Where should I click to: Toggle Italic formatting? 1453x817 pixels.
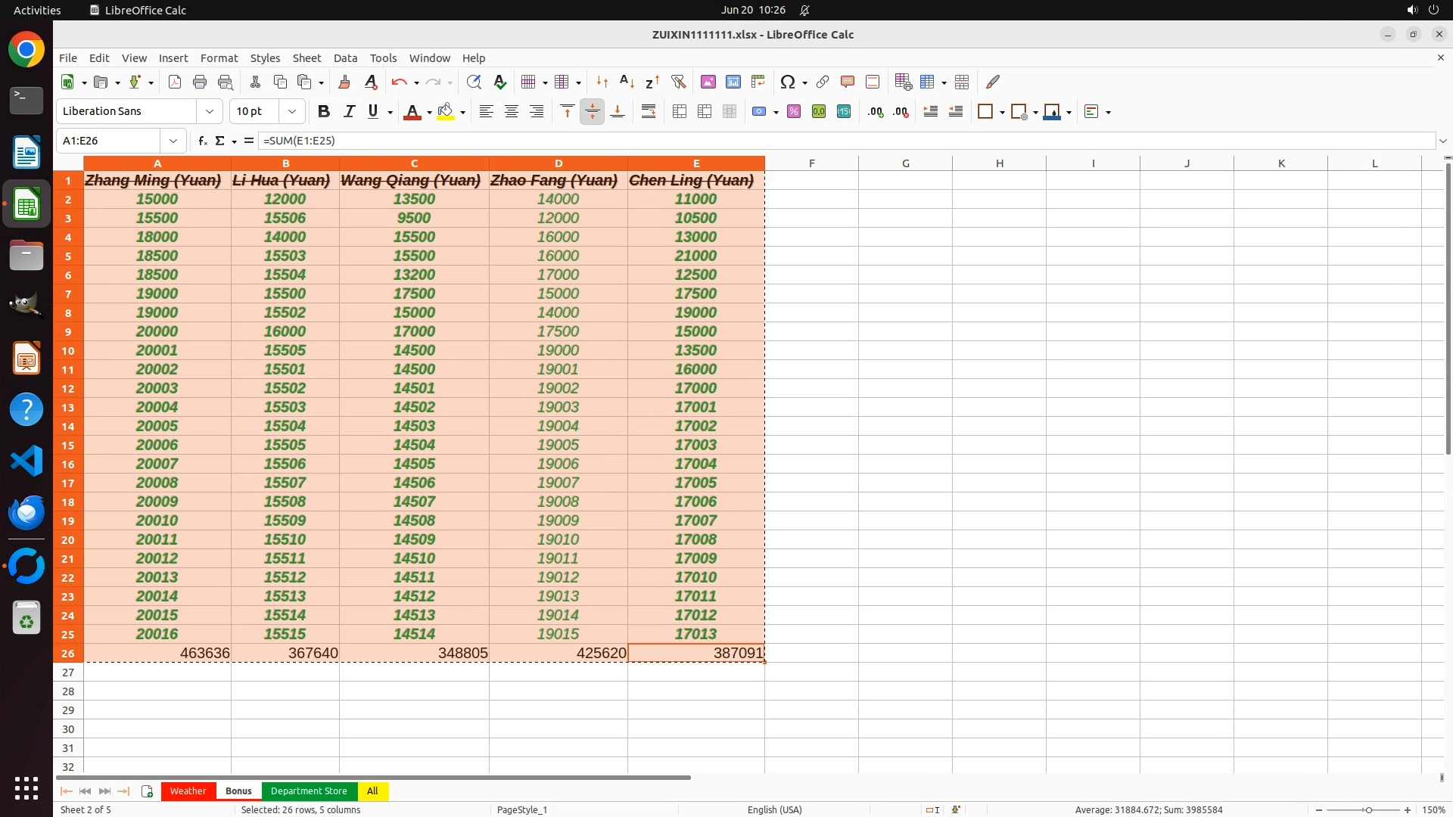[349, 112]
